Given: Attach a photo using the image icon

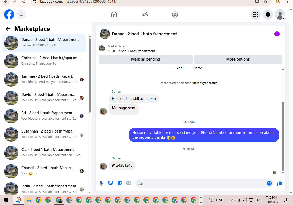Looking at the screenshot, I should coord(110,183).
